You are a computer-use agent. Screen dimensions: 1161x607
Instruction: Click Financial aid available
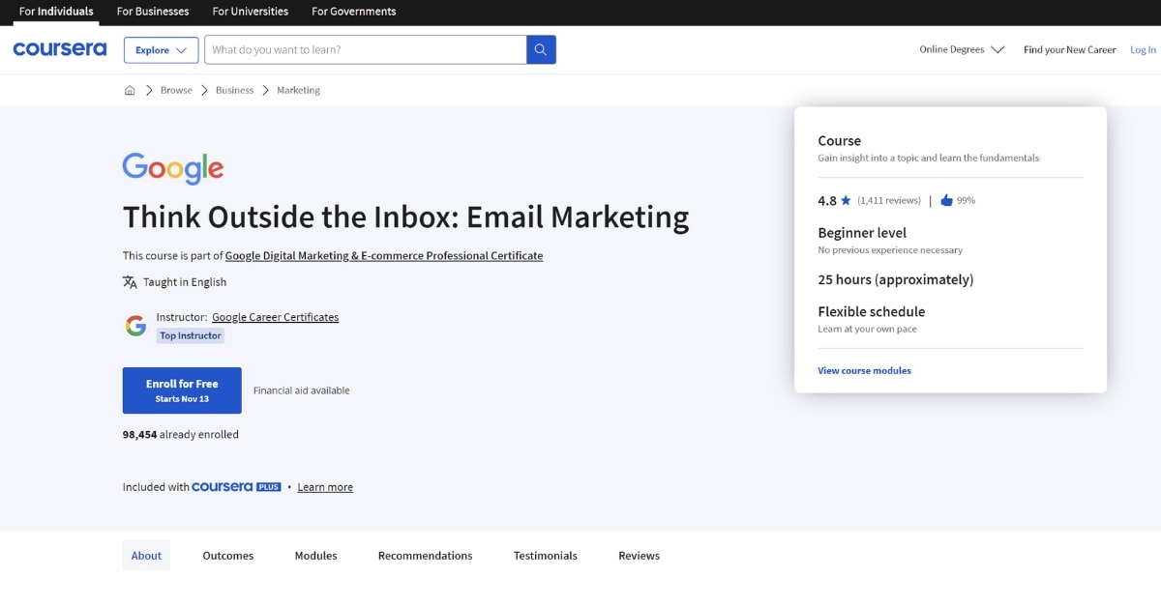tap(302, 390)
